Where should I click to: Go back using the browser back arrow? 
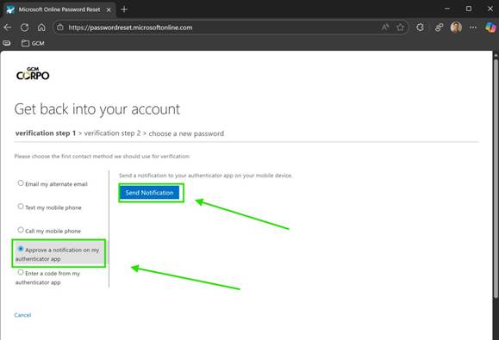click(x=8, y=28)
